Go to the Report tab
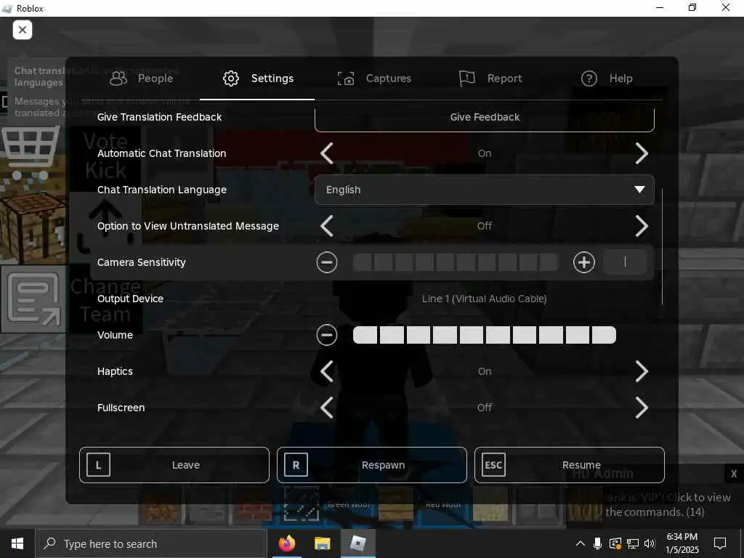The height and width of the screenshot is (558, 744). (490, 78)
